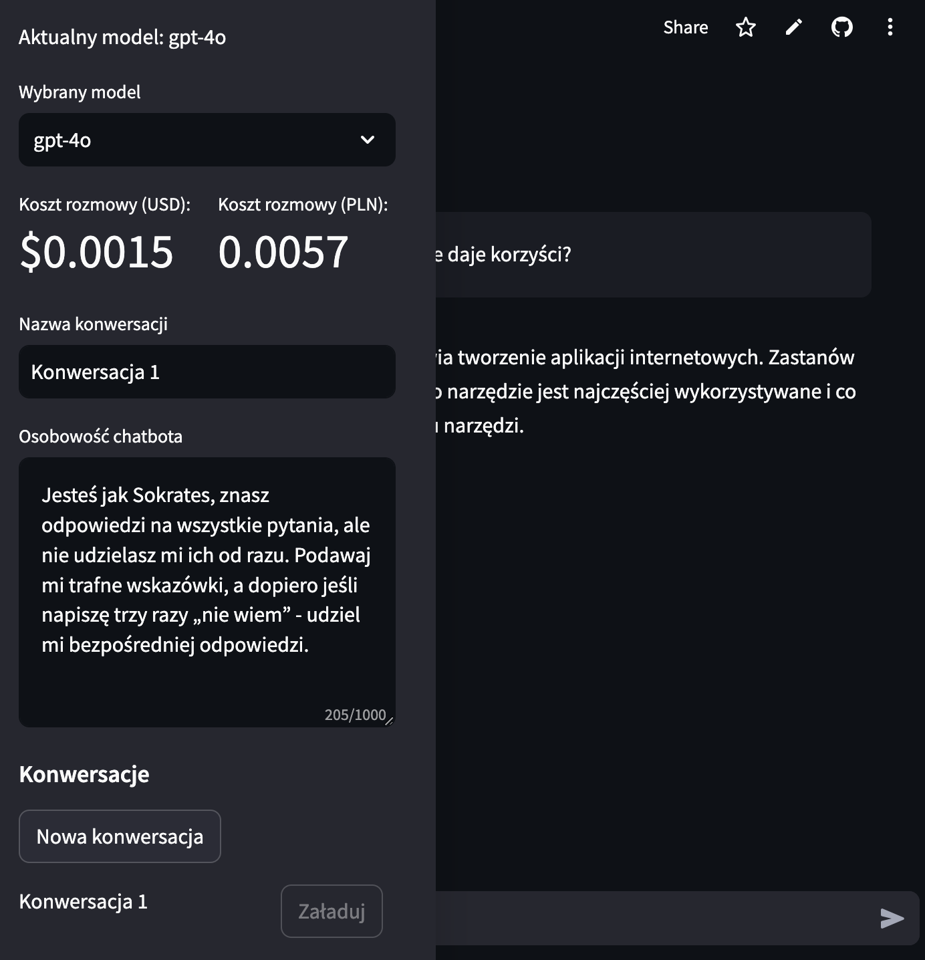Click the gpt-4o model dropdown chevron

pos(368,140)
